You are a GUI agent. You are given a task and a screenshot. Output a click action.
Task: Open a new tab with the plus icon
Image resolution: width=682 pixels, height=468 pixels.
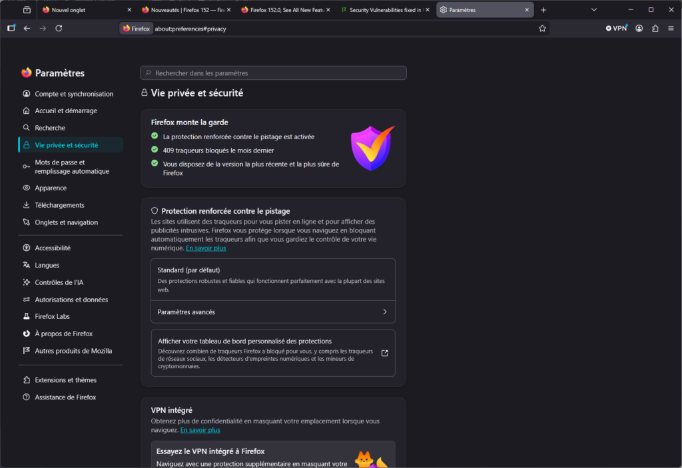pyautogui.click(x=543, y=10)
